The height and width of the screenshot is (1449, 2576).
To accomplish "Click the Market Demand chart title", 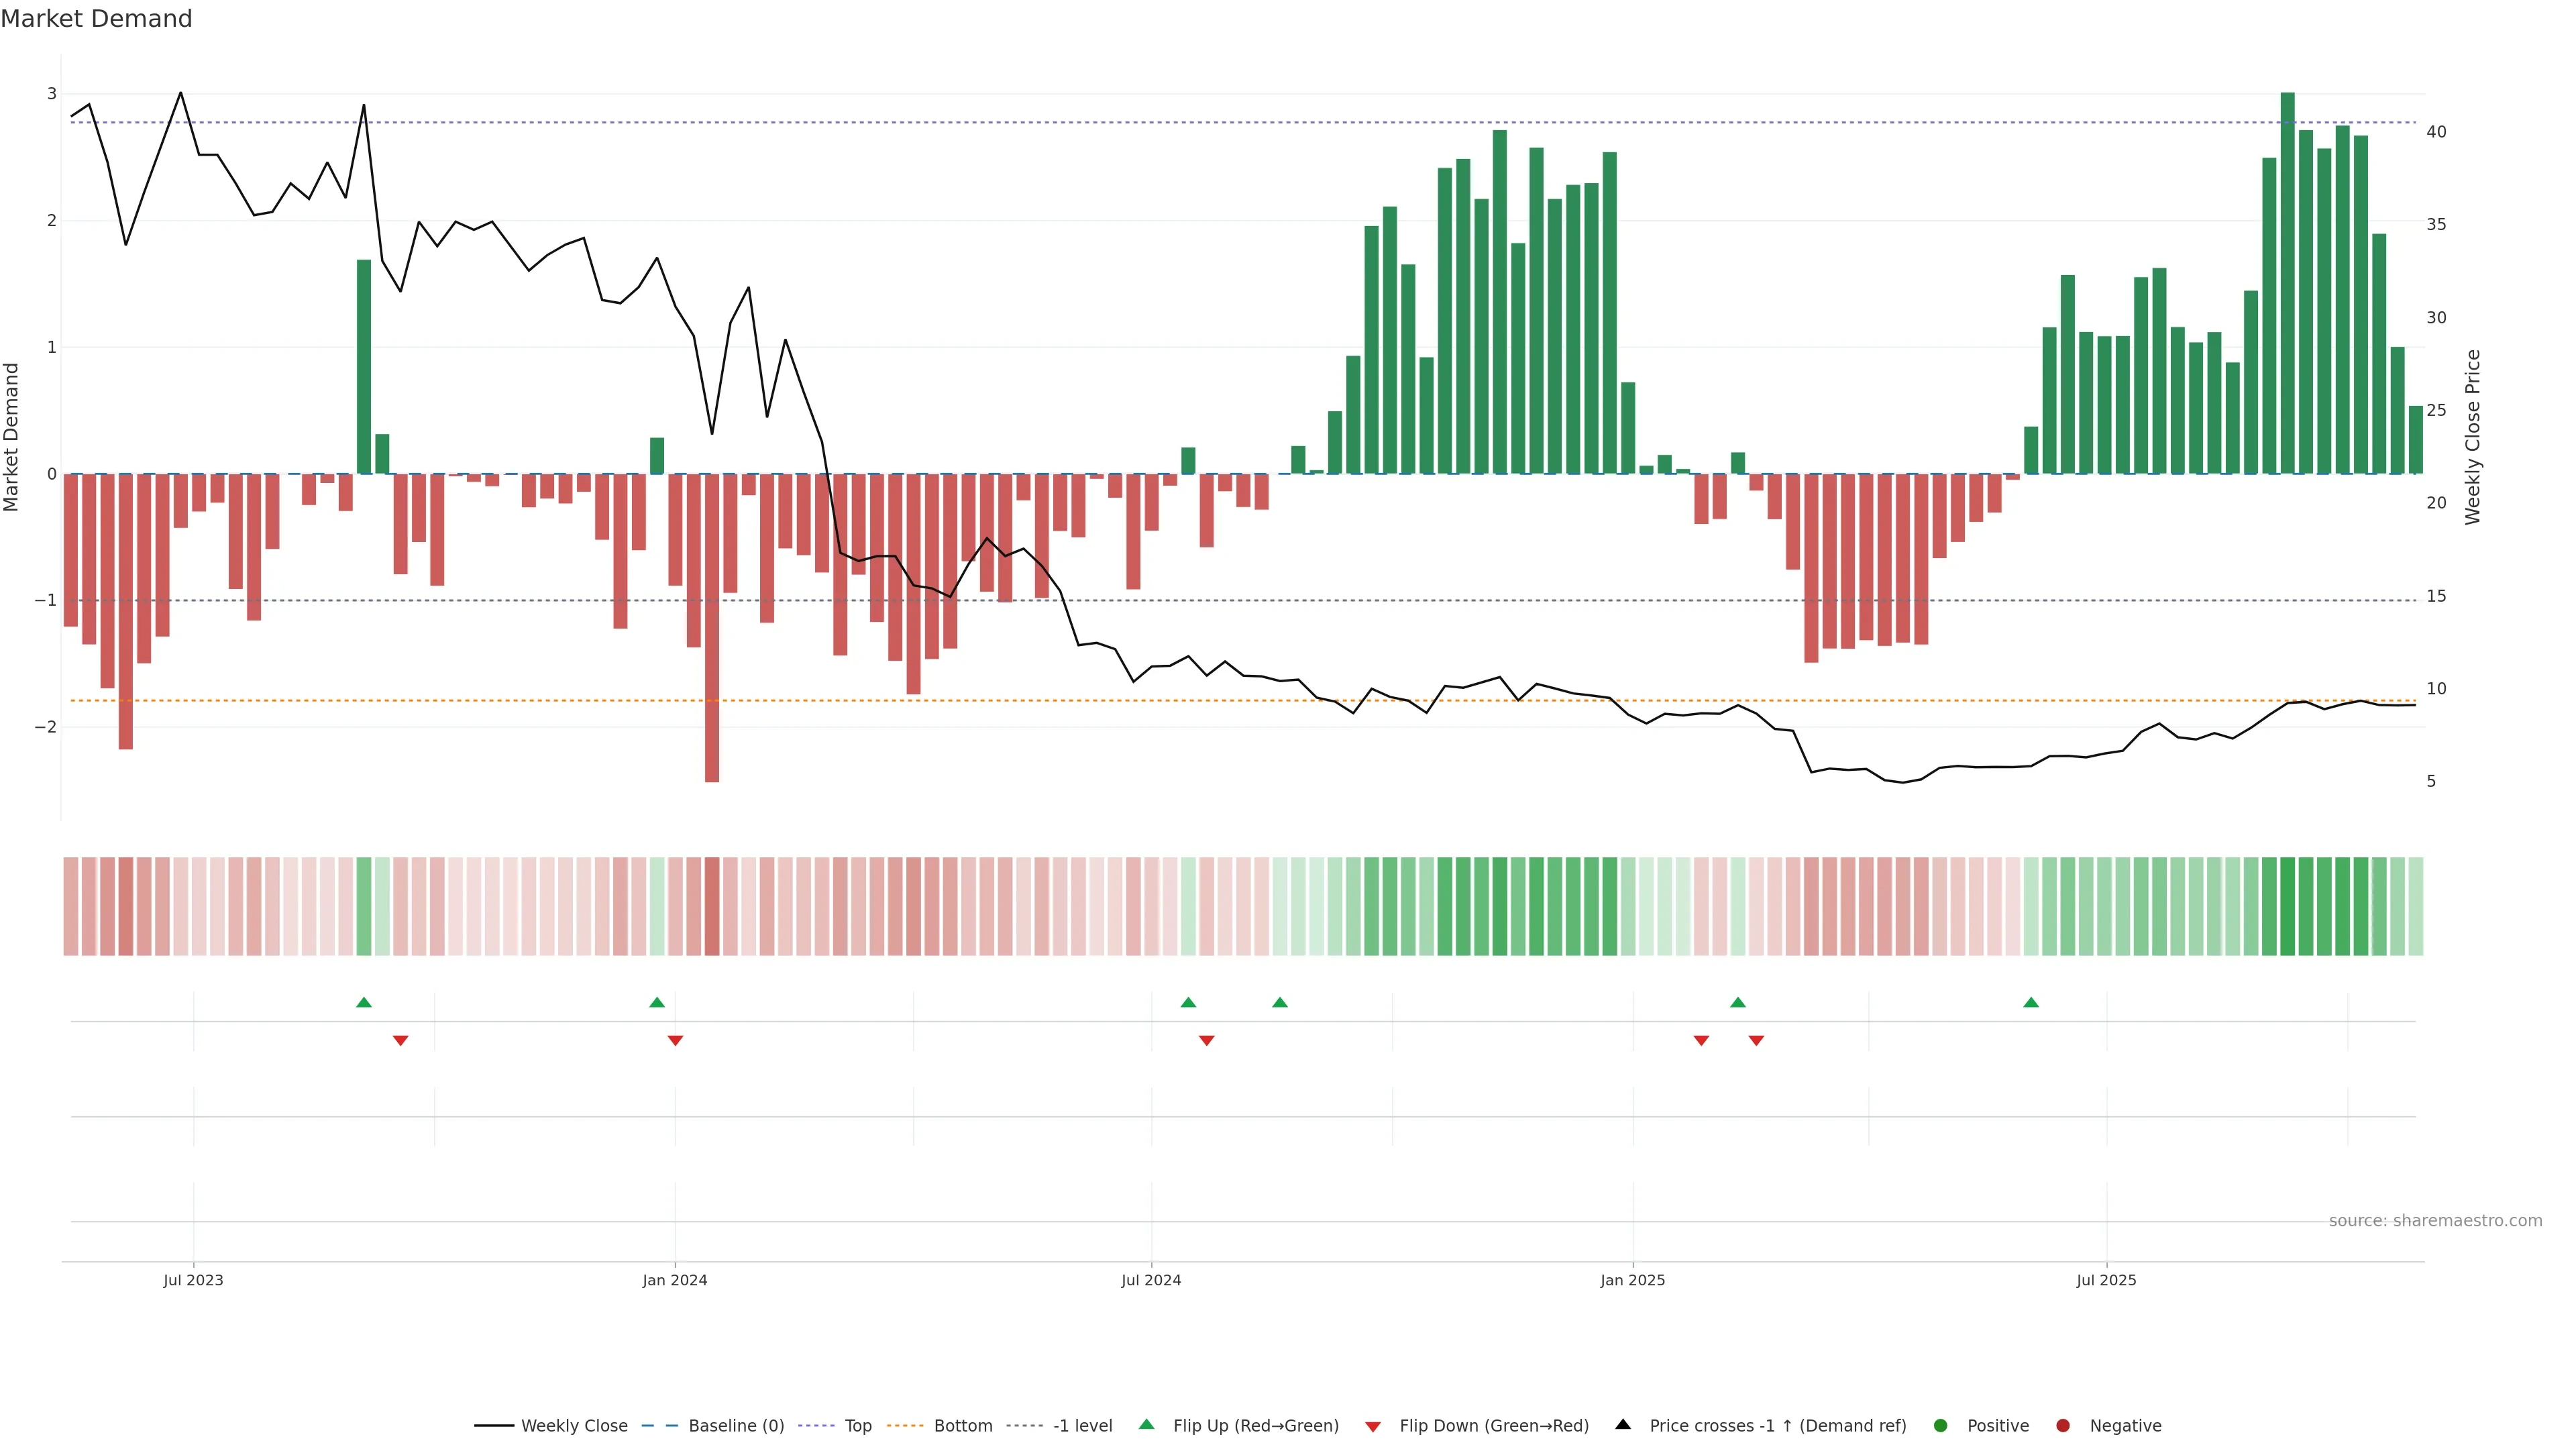I will (96, 19).
